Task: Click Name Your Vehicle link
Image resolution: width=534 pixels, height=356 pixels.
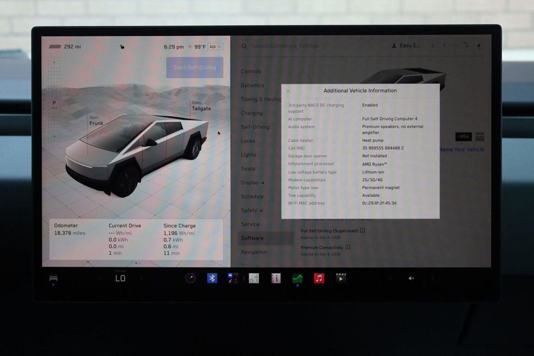Action: (x=462, y=149)
